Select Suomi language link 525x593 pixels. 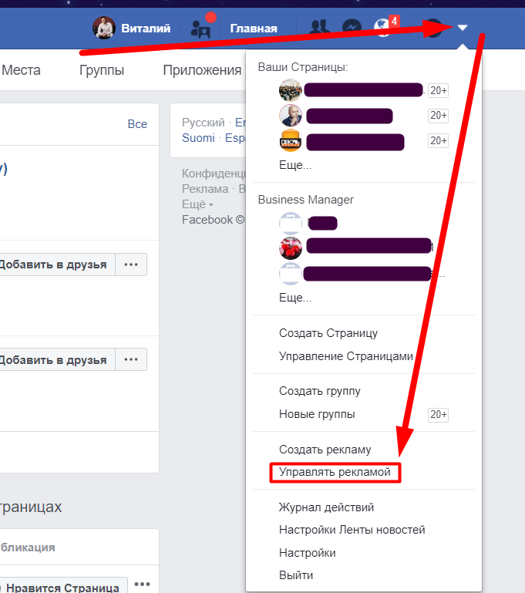pos(198,138)
